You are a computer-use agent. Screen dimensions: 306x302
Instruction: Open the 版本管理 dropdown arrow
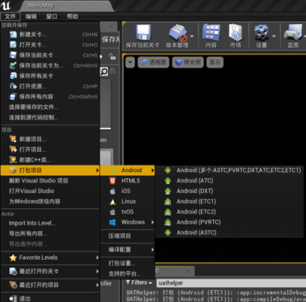coord(192,36)
